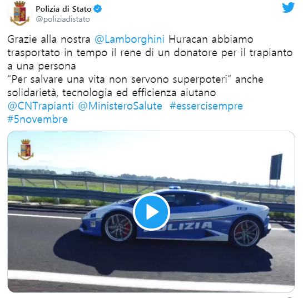Screen dimensions: 303x298
Task: Open the #5novembre hashtag
Action: 37,119
